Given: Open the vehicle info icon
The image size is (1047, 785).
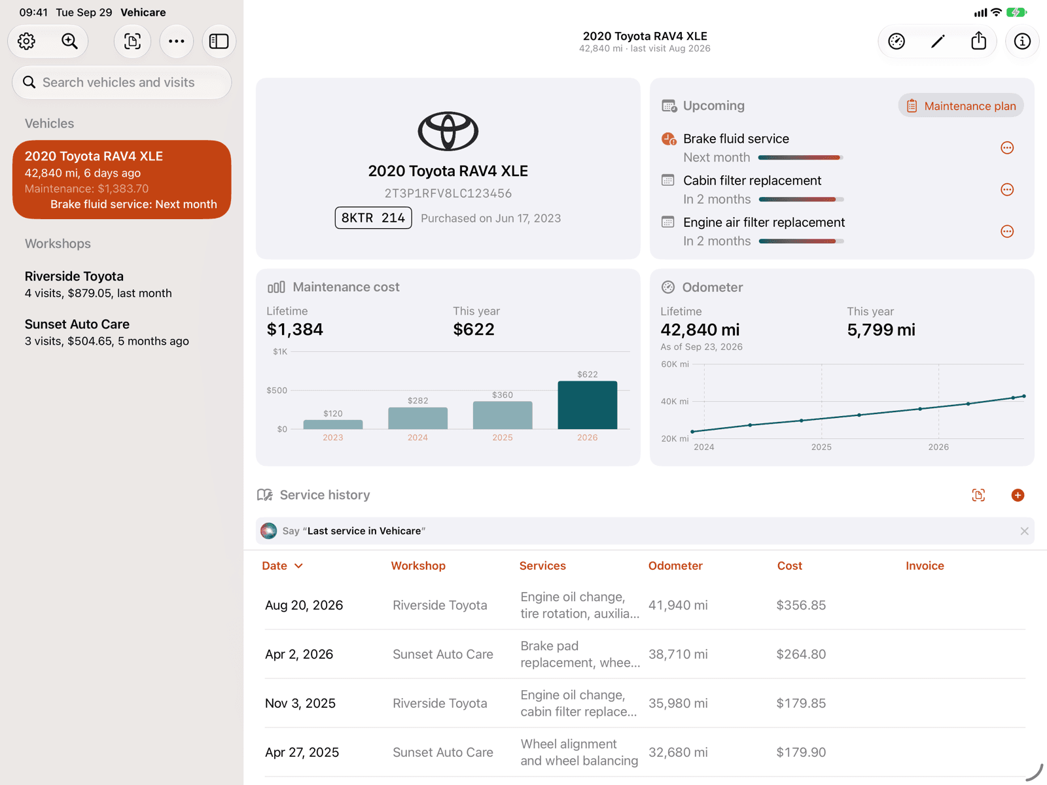Looking at the screenshot, I should [1022, 41].
